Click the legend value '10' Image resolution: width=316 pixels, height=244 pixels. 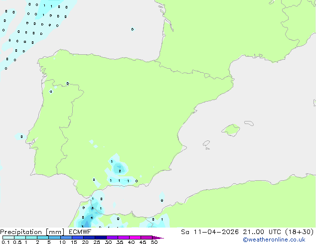[x=62, y=242]
